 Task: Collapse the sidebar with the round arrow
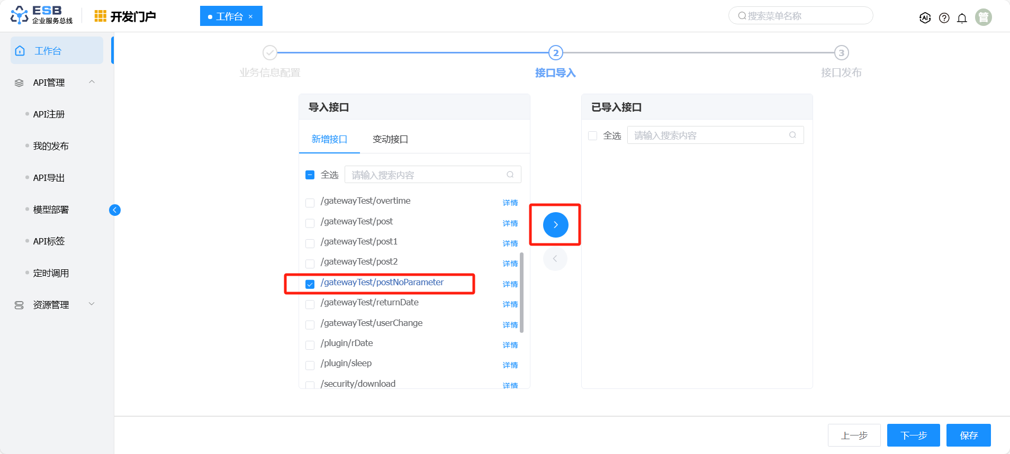click(115, 210)
